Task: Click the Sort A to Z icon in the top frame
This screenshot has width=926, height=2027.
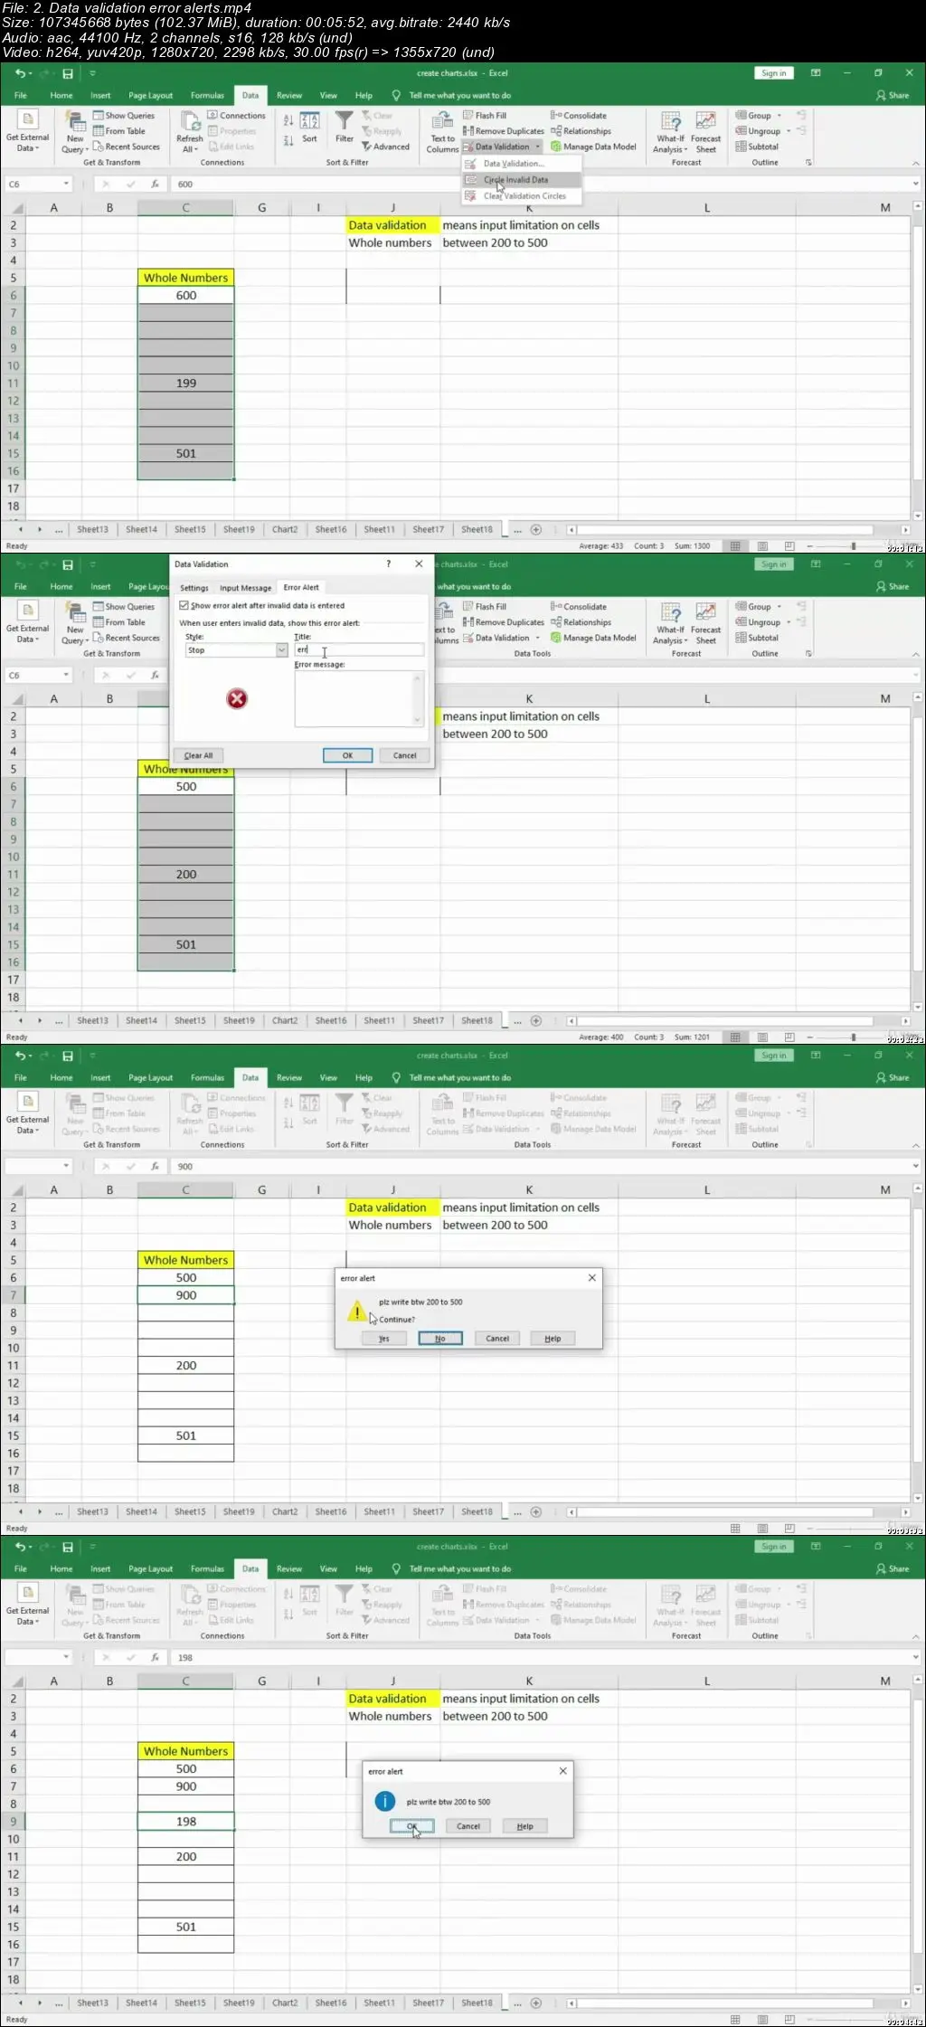Action: 288,119
